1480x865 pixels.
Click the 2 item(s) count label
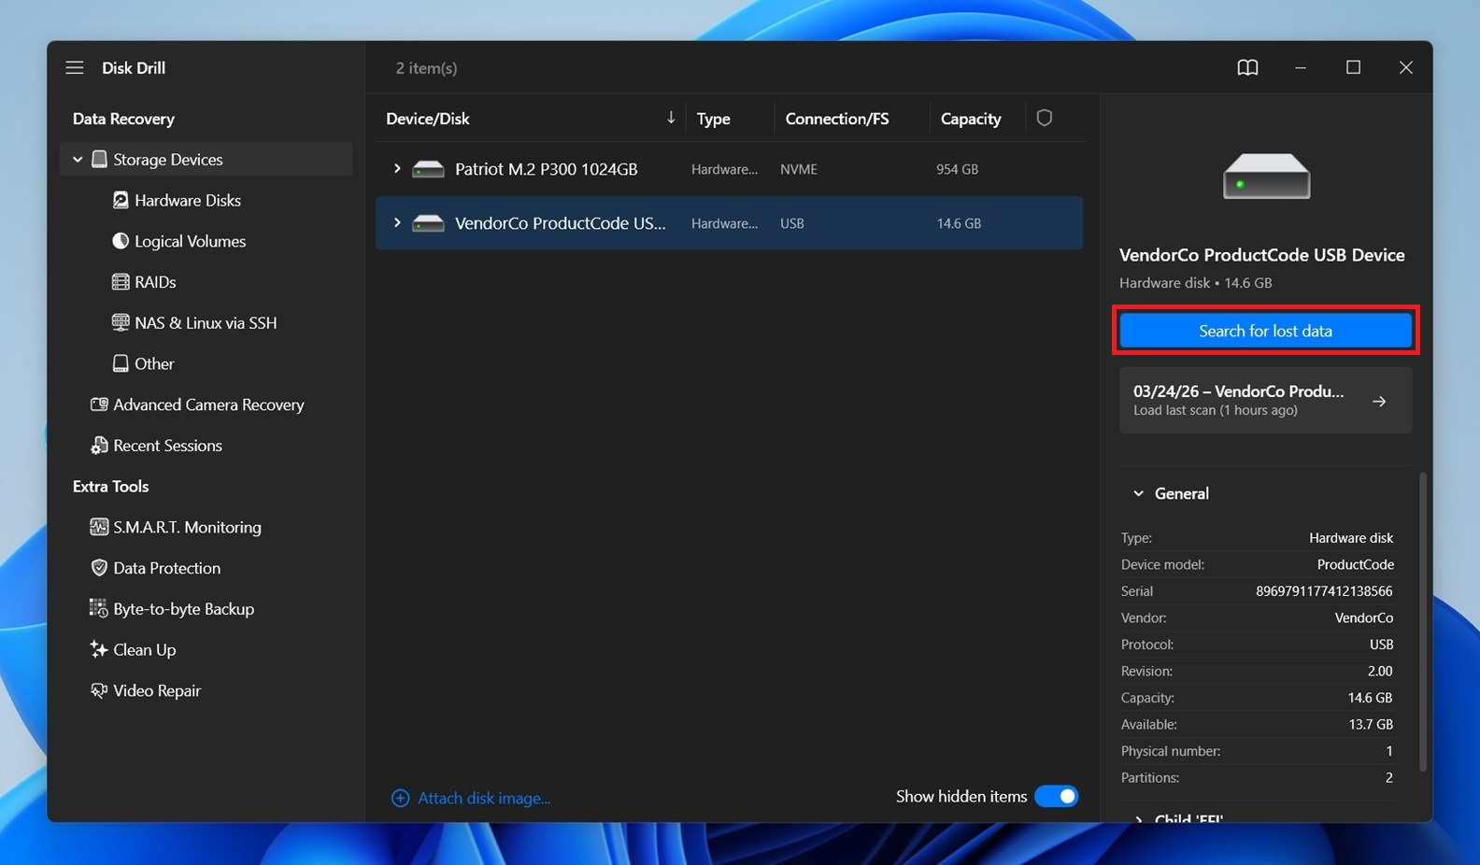point(426,68)
